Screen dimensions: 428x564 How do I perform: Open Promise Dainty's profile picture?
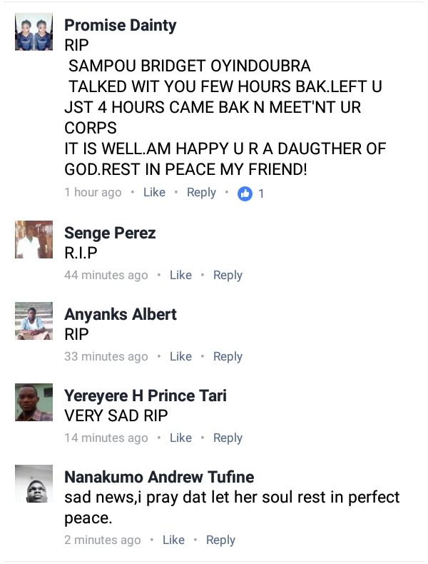34,31
